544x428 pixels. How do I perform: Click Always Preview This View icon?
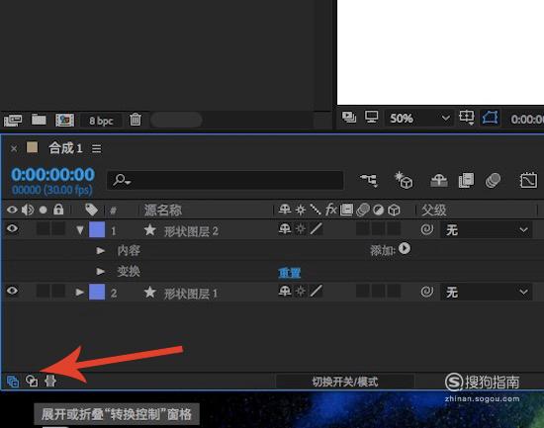click(x=349, y=118)
